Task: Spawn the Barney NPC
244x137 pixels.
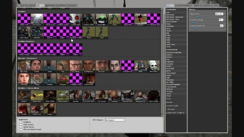Action: (37, 67)
